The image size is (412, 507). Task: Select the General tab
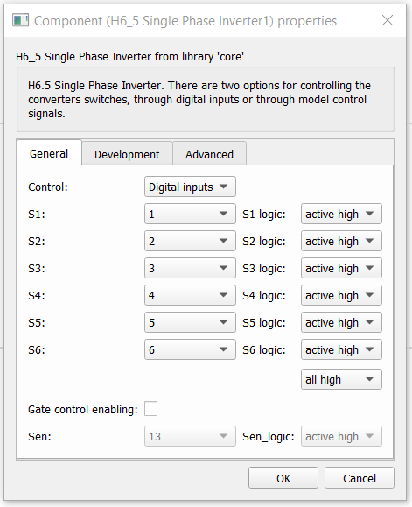(x=49, y=153)
